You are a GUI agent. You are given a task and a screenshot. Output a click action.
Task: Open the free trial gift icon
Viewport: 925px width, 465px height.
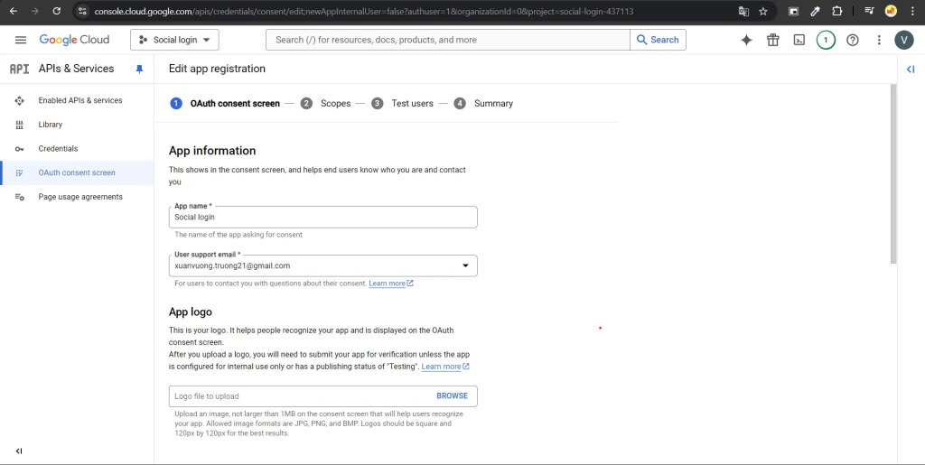point(772,40)
